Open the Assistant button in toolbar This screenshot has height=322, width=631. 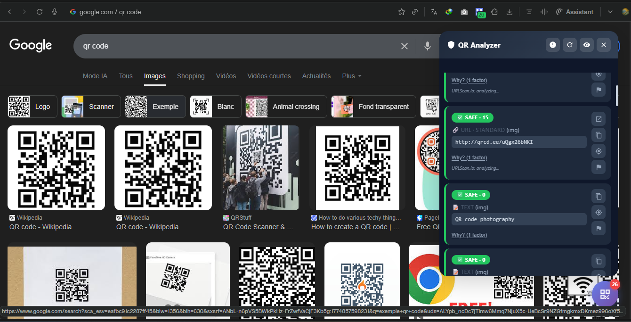(574, 12)
